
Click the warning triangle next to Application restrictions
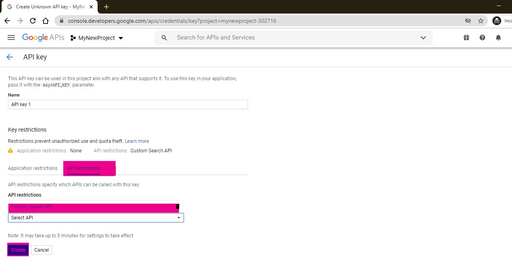click(x=10, y=151)
